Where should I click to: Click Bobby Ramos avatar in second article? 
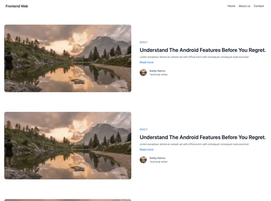point(143,160)
